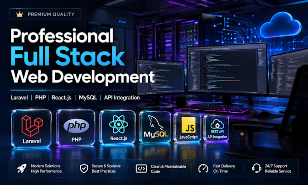Viewport: 308px width, 185px height.
Task: Click the Premium Quality crown icon
Action: [x=19, y=14]
